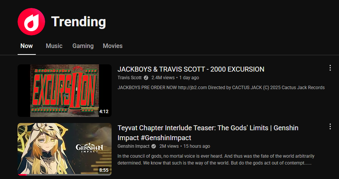Switch to the Gaming tab
Viewport: 339px width, 179px height.
(x=83, y=46)
